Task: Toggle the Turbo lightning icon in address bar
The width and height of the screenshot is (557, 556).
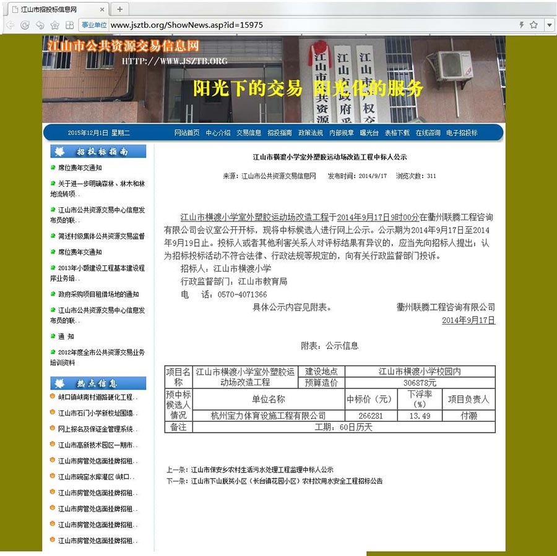Action: [x=522, y=25]
